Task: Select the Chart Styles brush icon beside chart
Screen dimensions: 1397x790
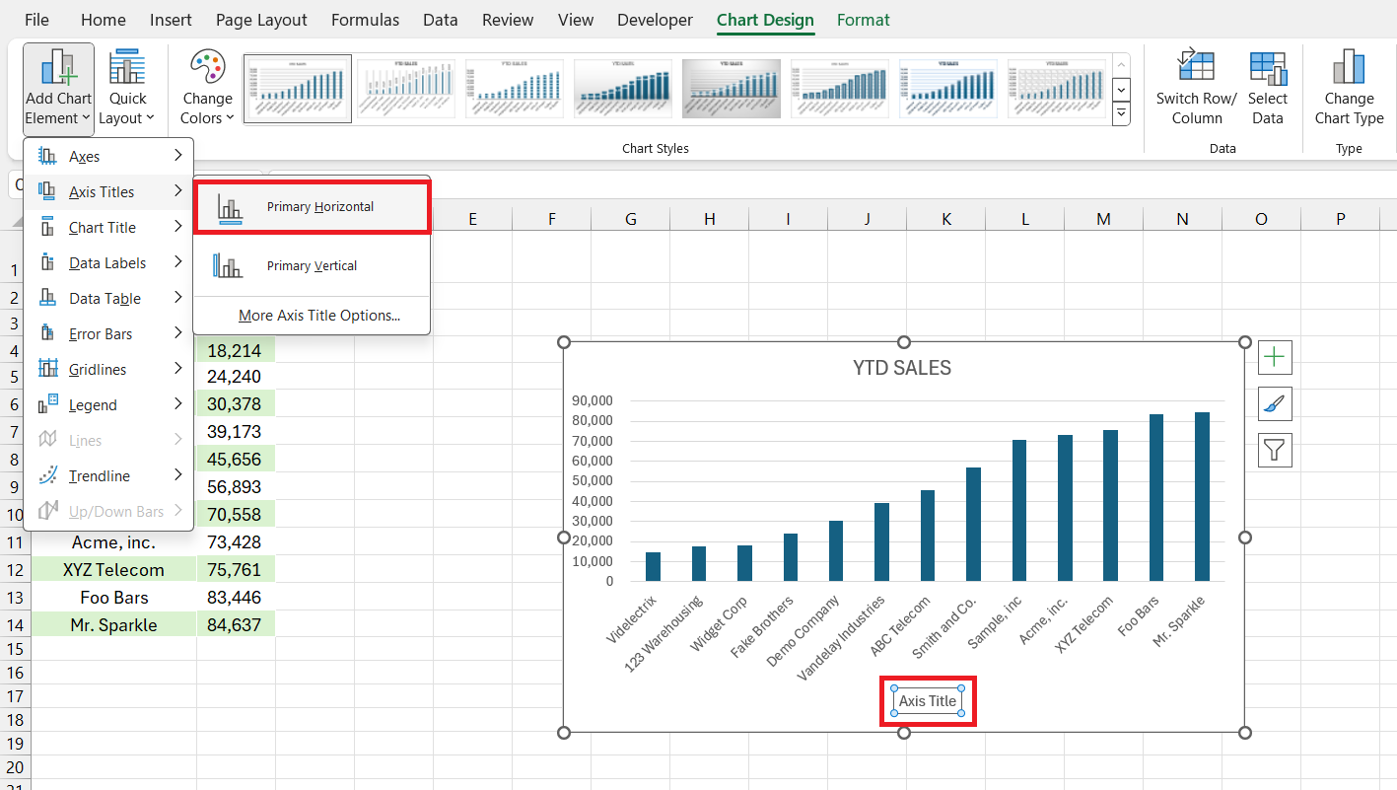Action: pyautogui.click(x=1274, y=403)
